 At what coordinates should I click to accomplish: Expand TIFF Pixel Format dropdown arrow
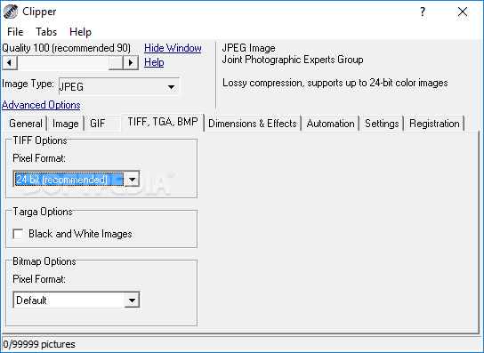click(132, 180)
